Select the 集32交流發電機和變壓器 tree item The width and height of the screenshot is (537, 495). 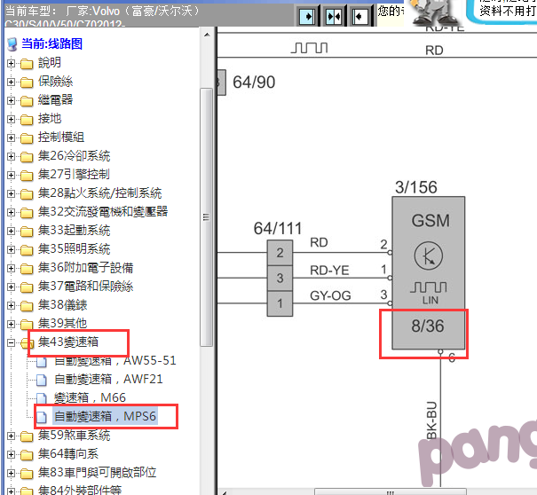pyautogui.click(x=103, y=211)
